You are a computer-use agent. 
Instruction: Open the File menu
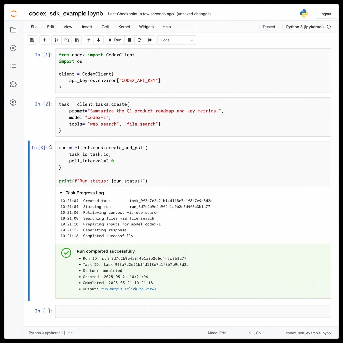[34, 27]
